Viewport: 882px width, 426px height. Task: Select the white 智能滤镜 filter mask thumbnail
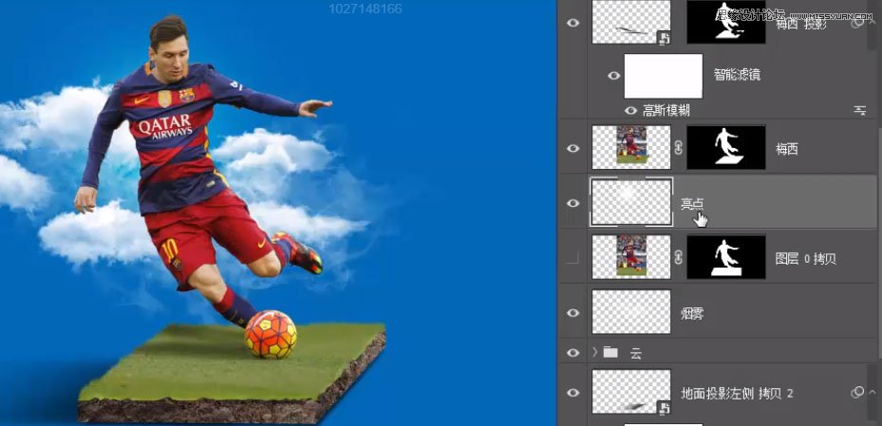click(664, 76)
